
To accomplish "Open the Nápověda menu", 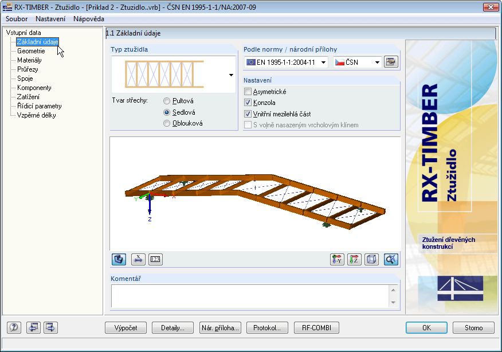I will click(89, 19).
